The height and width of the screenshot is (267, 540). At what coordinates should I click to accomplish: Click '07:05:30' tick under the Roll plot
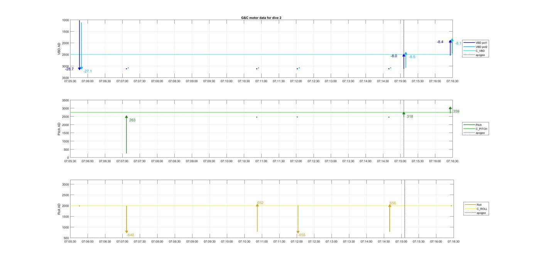pyautogui.click(x=70, y=242)
